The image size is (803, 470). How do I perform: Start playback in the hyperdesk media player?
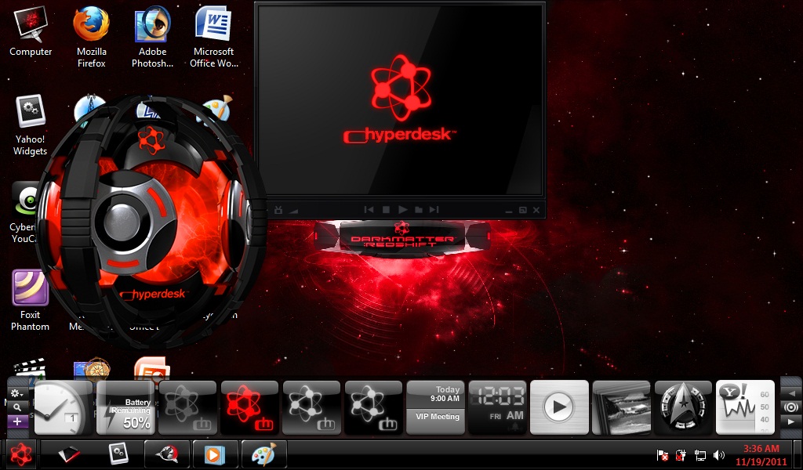pos(402,210)
